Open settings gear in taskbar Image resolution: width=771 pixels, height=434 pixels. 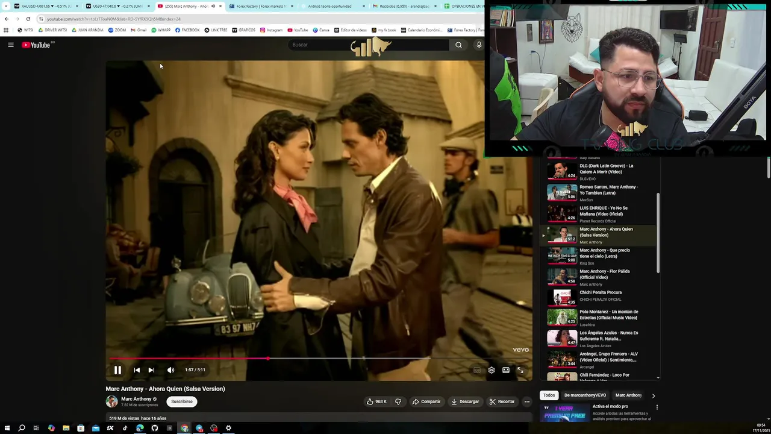coord(228,428)
